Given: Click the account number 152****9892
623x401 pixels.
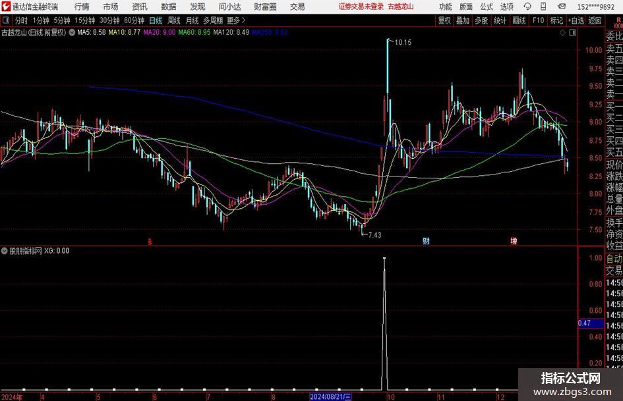Looking at the screenshot, I should click(595, 7).
